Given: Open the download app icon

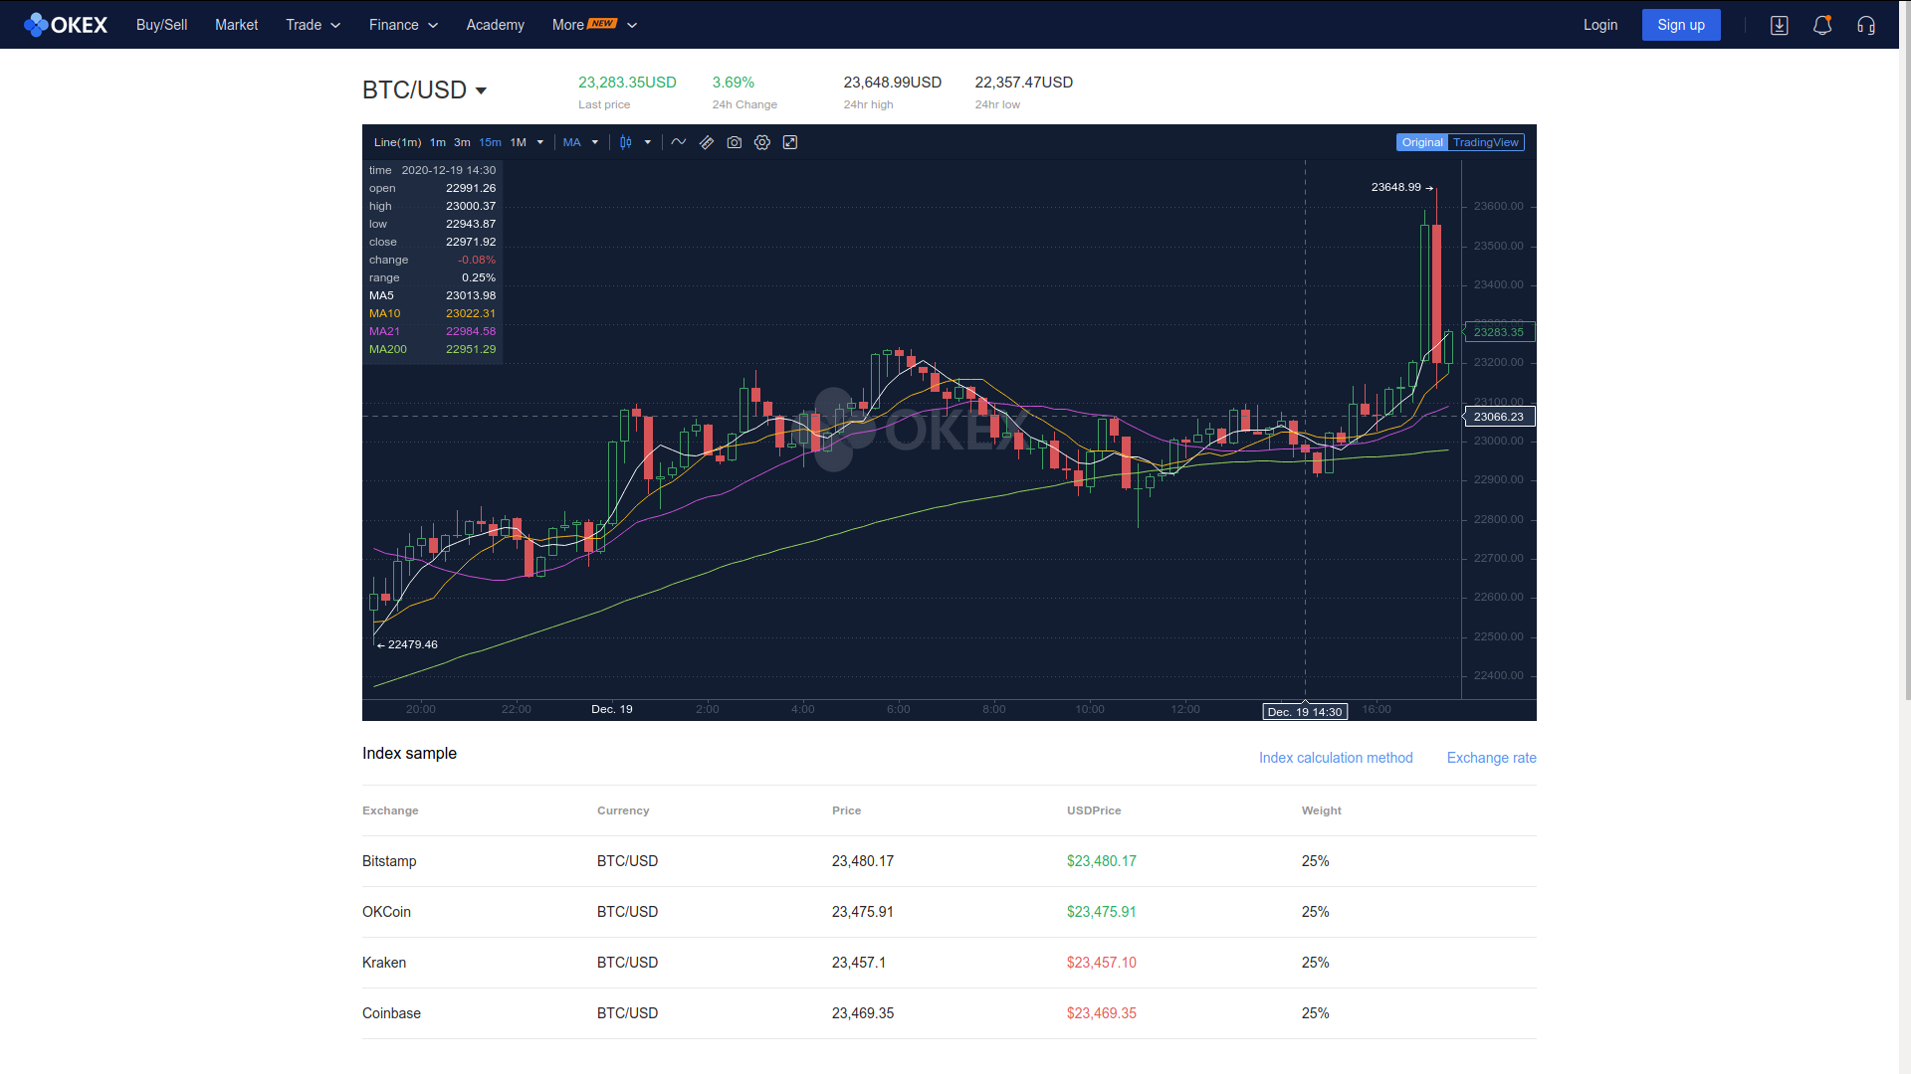Looking at the screenshot, I should (x=1780, y=26).
